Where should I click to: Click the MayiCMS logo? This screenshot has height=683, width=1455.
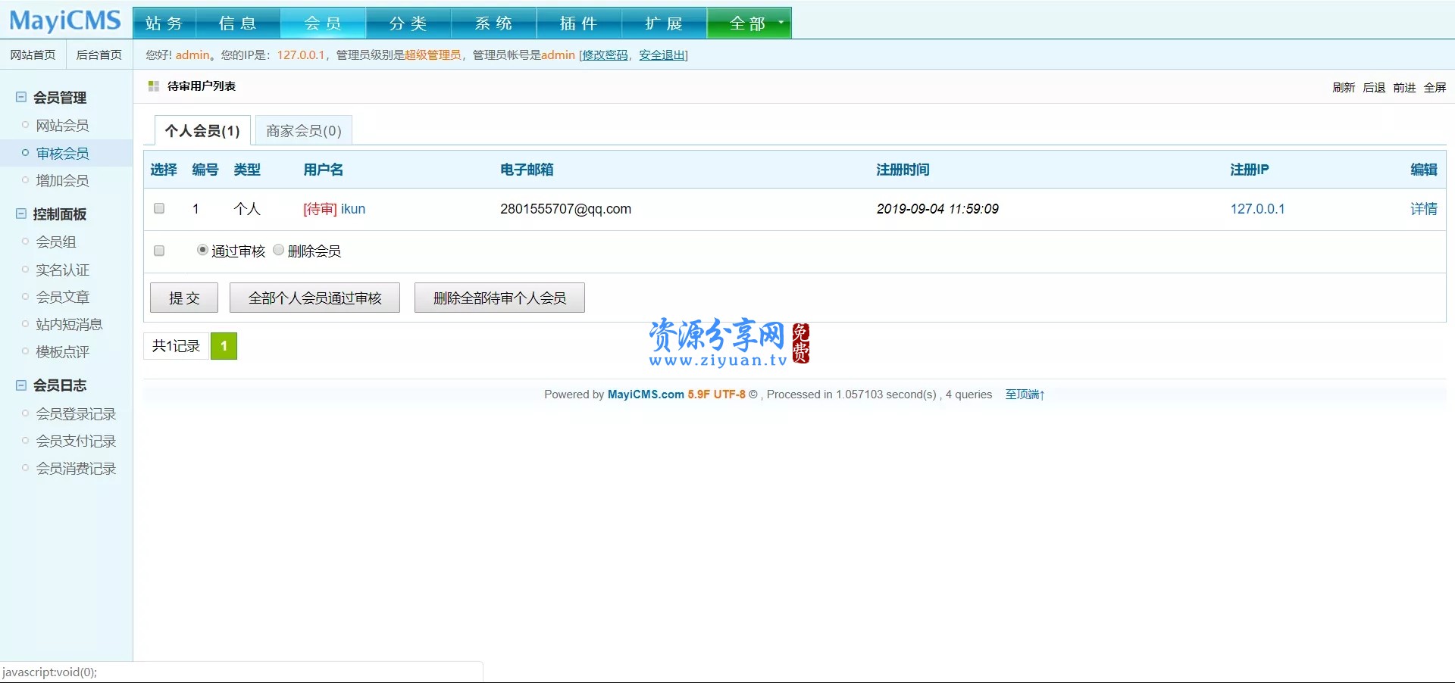[65, 20]
